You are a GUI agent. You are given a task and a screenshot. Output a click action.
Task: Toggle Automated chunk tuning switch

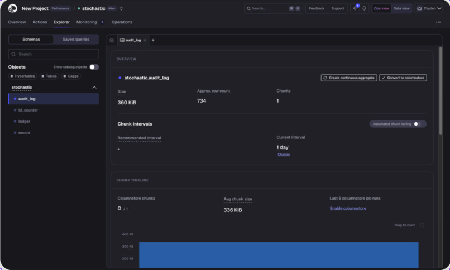[x=417, y=124]
